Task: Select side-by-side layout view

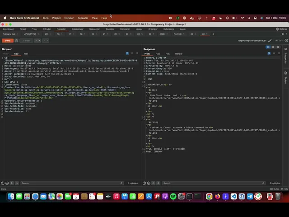Action: click(x=268, y=47)
